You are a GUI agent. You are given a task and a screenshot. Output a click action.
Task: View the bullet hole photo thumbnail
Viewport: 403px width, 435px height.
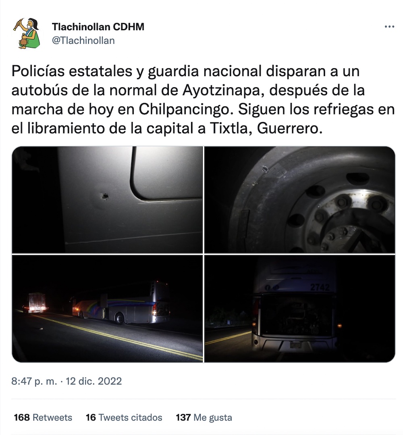coord(108,200)
